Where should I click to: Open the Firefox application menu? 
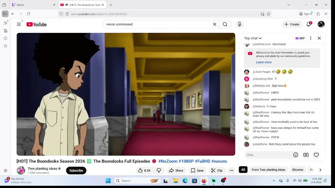click(326, 14)
